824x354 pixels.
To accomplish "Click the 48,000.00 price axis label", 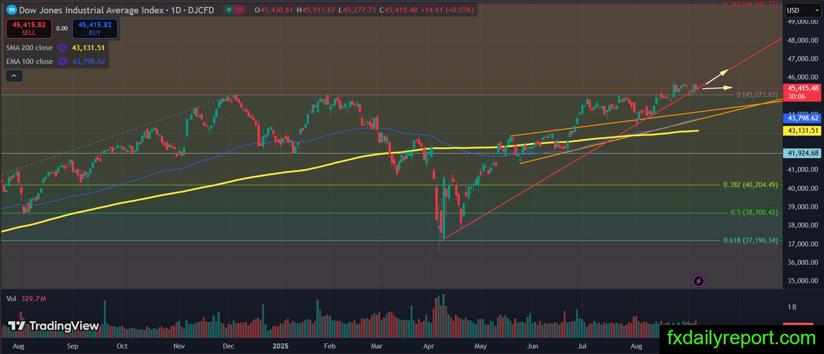I will 803,40.
